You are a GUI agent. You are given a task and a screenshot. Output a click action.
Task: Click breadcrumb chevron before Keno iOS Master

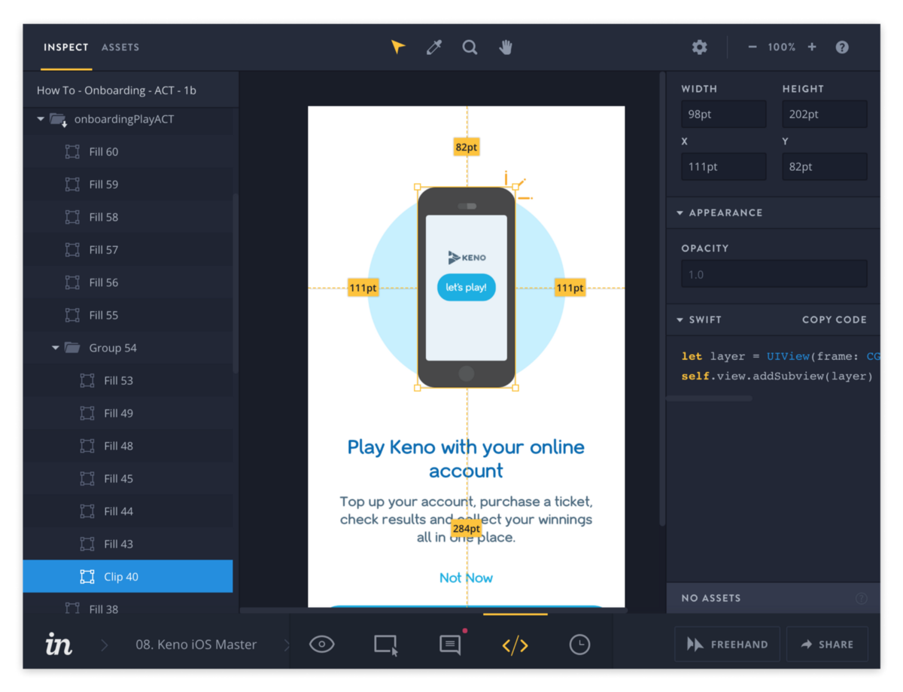tap(105, 645)
